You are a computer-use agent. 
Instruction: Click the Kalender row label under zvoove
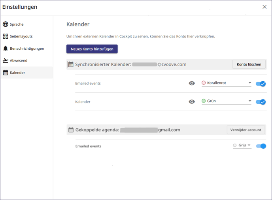[x=83, y=102]
